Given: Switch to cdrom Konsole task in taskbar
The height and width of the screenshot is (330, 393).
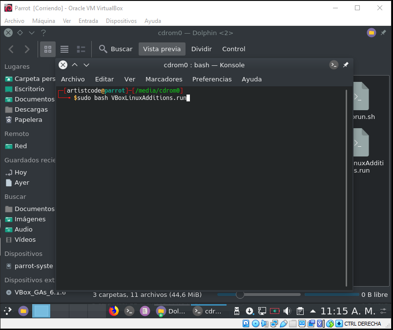Looking at the screenshot, I should pos(208,311).
